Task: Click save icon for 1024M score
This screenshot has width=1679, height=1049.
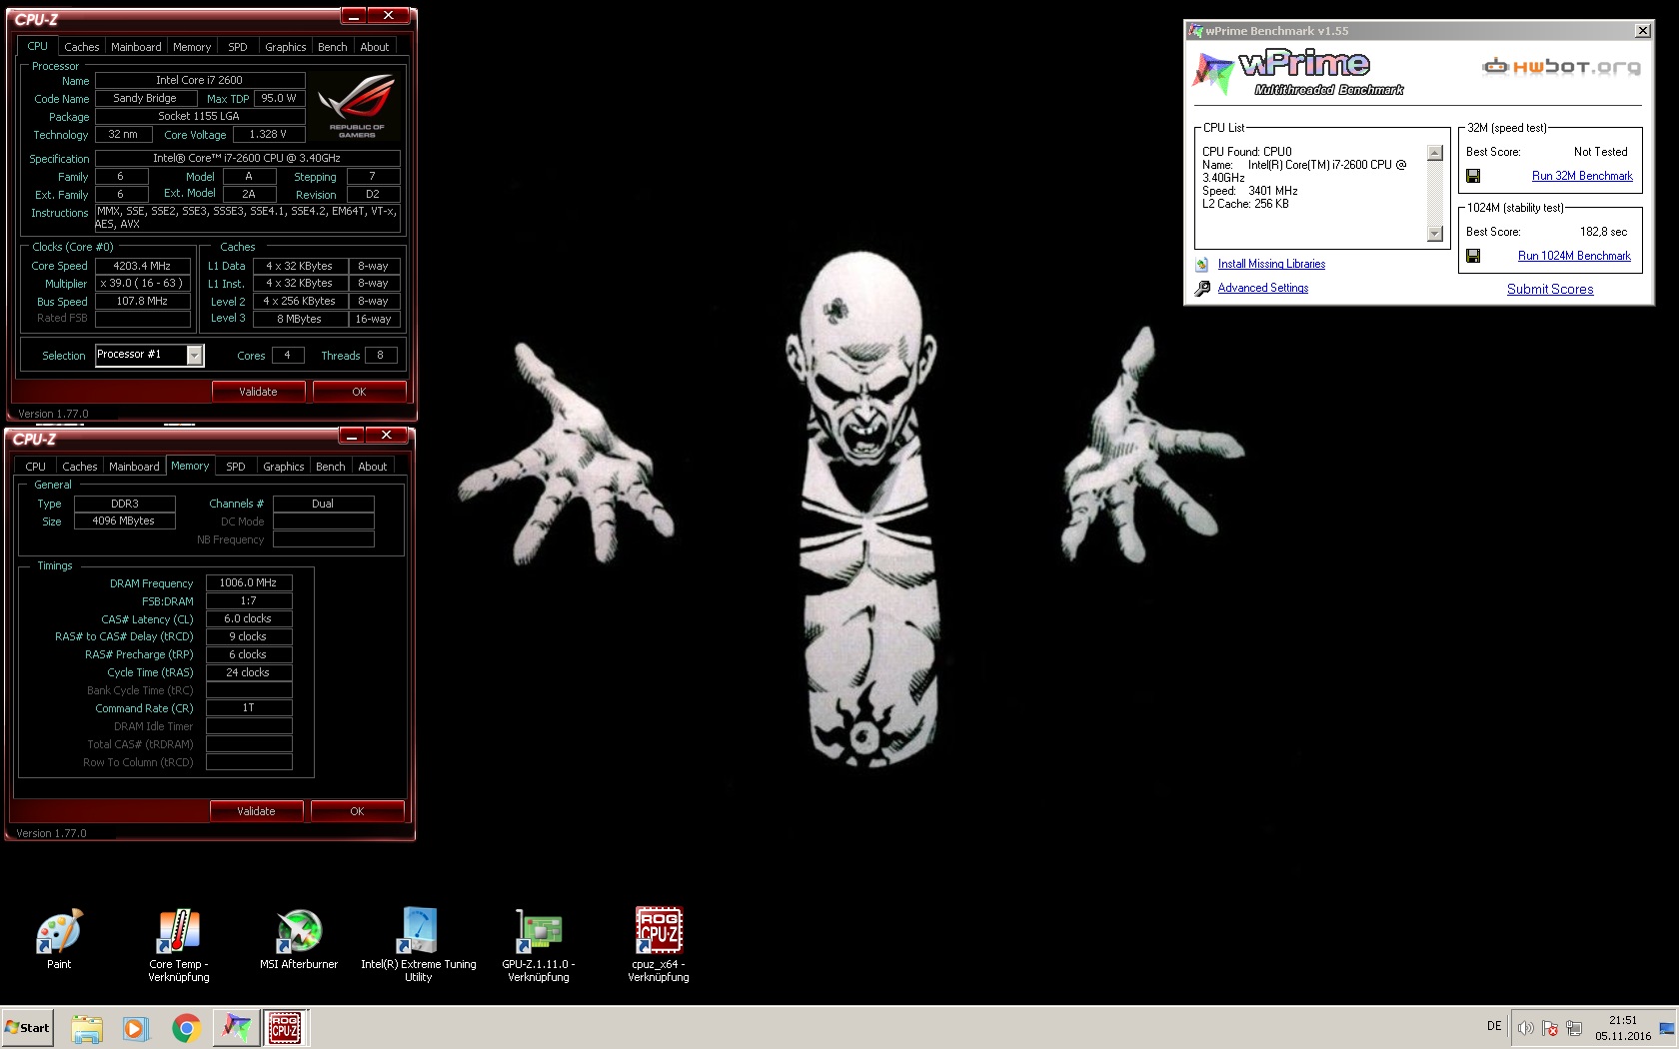Action: [x=1473, y=256]
